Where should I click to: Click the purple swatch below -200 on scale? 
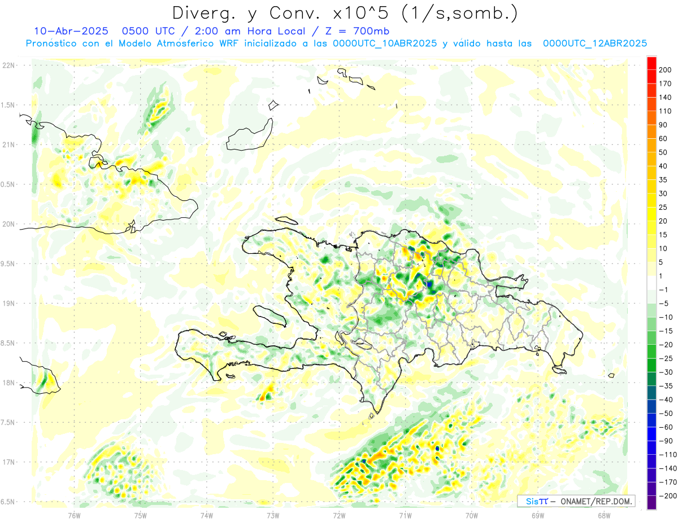pyautogui.click(x=651, y=502)
